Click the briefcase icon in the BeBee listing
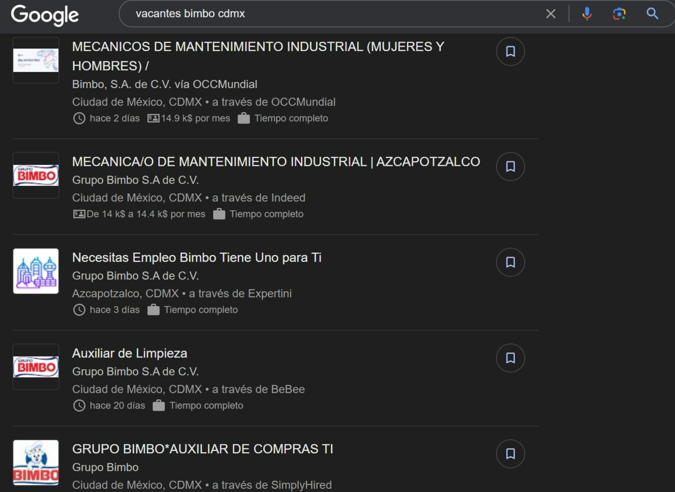The height and width of the screenshot is (492, 675). pos(159,406)
